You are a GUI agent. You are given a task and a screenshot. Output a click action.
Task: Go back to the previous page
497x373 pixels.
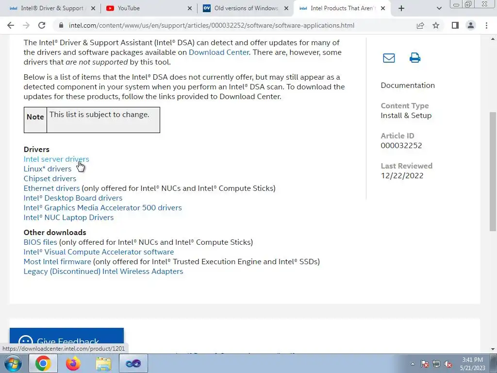point(11,25)
